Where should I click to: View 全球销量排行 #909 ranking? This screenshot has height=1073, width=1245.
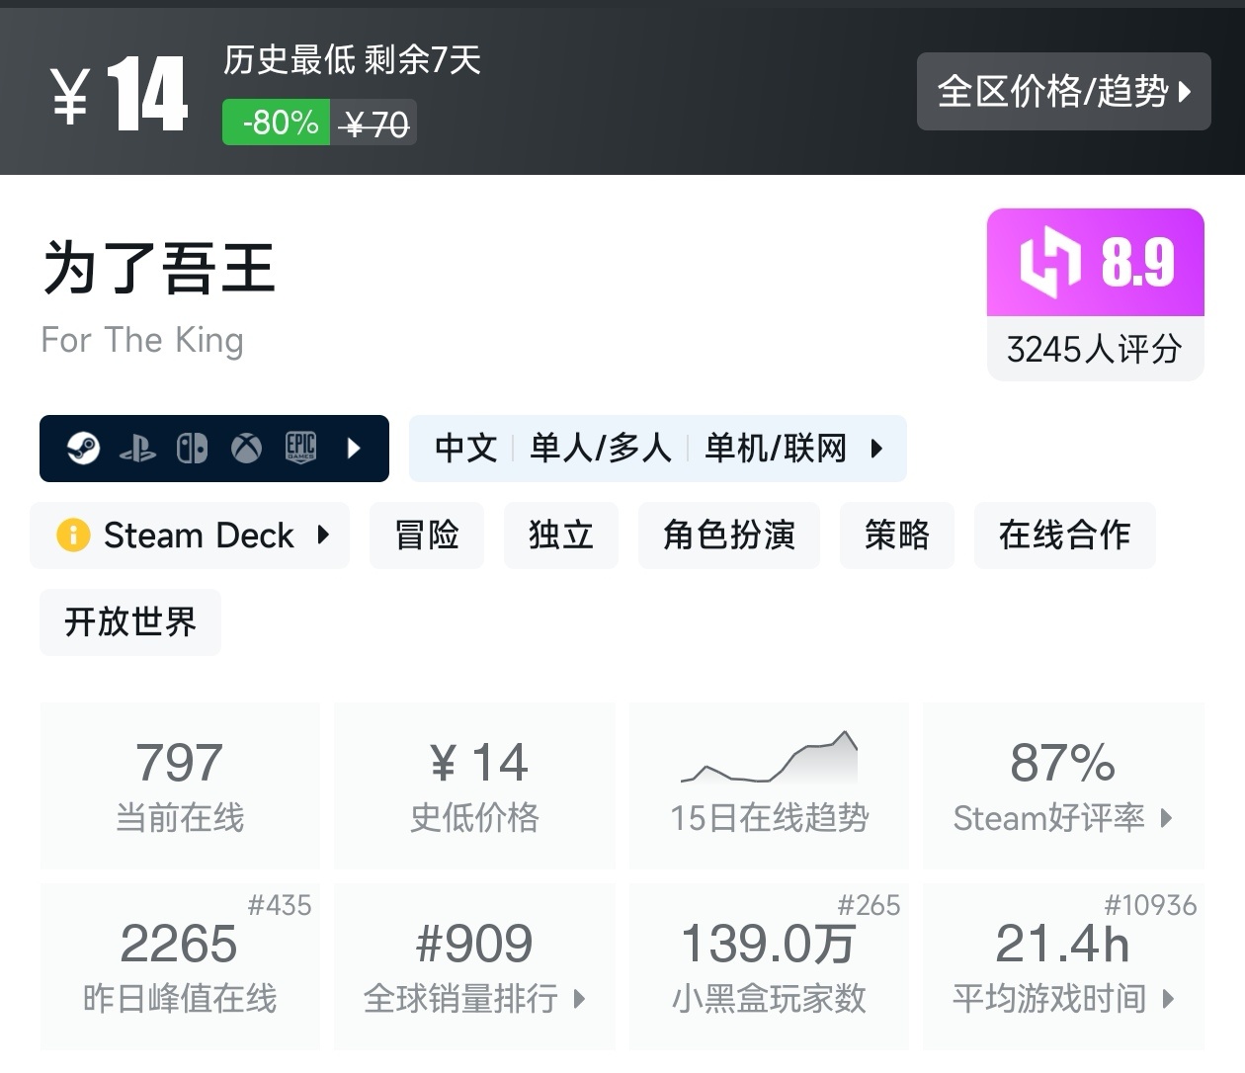pos(474,966)
